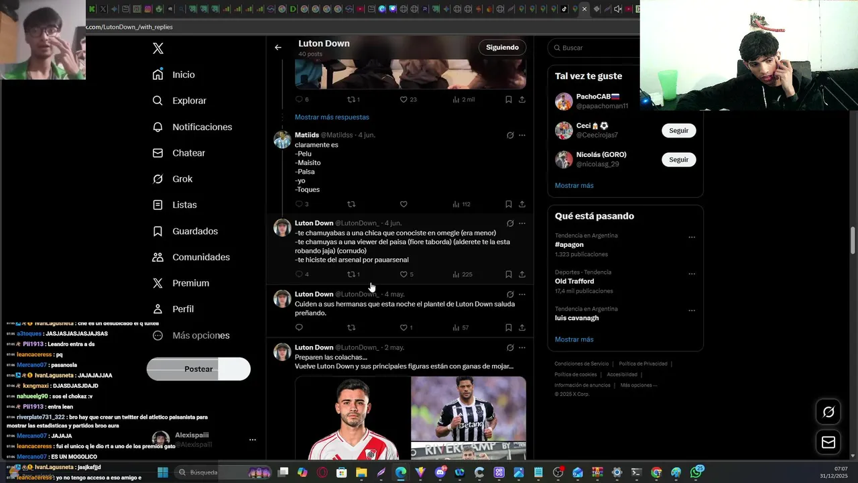Open the 2 mil views stat on top post
Screen dimensions: 858x483
coord(464,99)
